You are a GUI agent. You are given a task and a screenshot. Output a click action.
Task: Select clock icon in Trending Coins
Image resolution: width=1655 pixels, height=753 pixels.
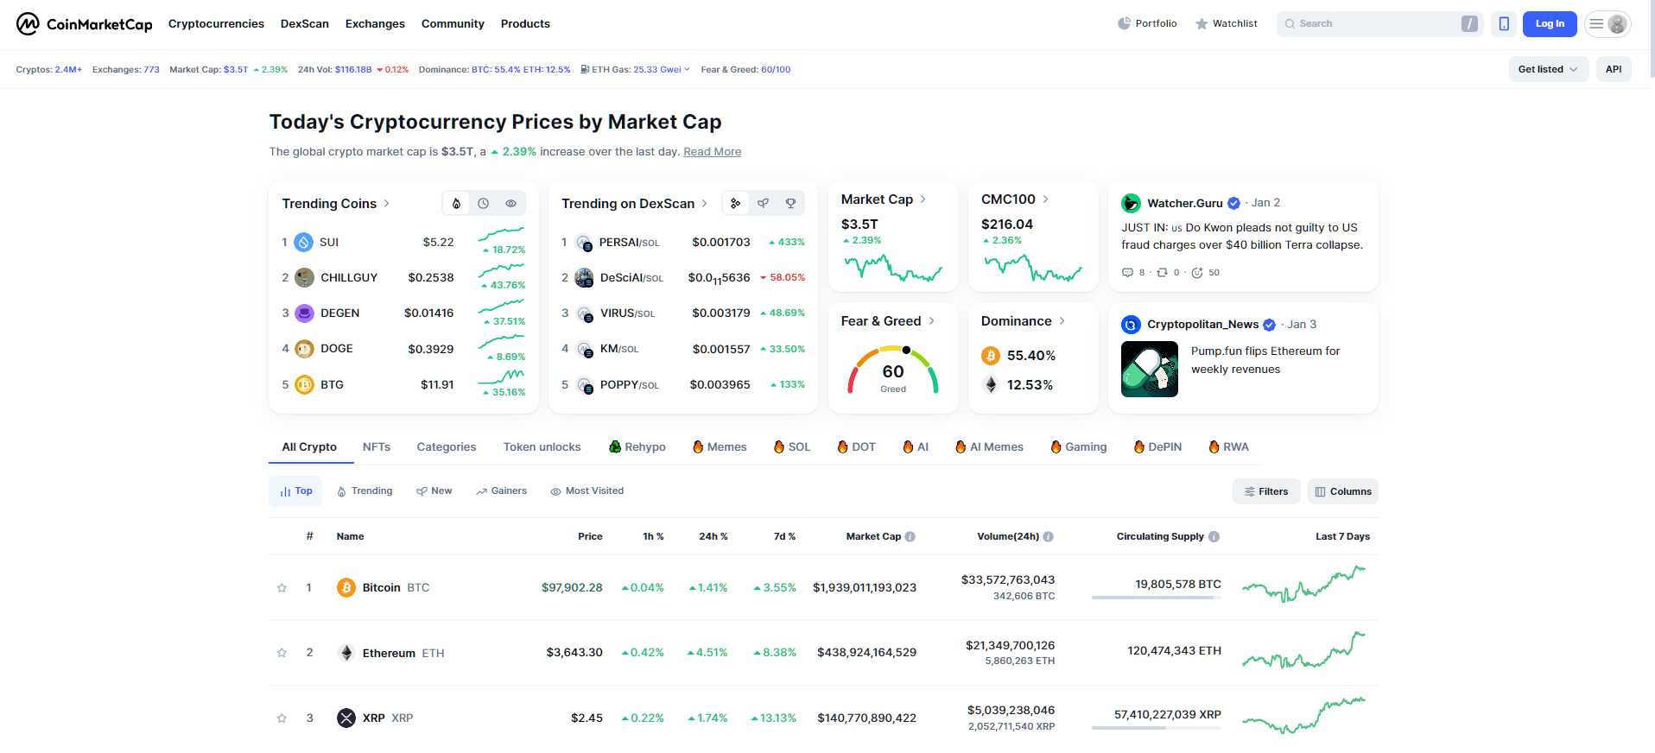coord(484,204)
